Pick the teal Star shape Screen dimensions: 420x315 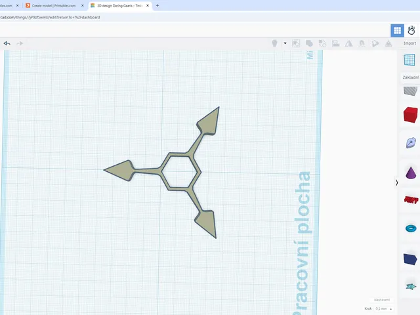pos(411,287)
